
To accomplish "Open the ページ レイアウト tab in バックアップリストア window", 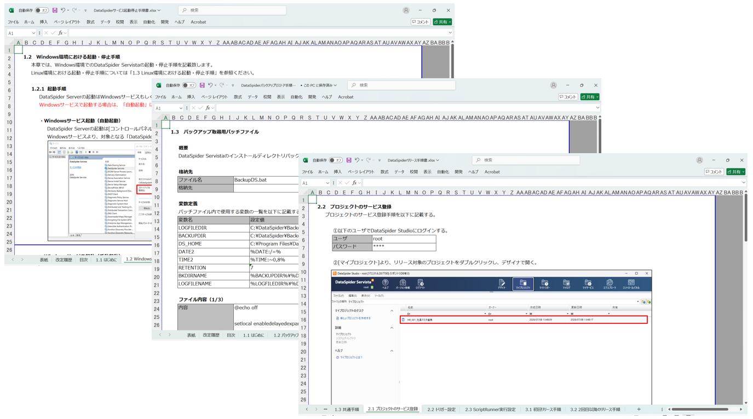I will pyautogui.click(x=215, y=97).
